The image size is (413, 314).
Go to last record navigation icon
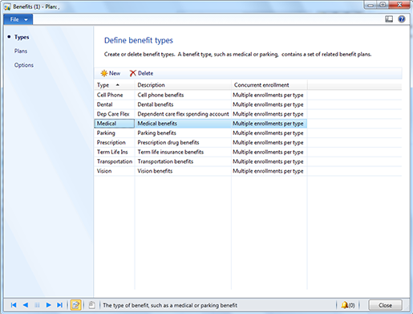click(x=59, y=305)
